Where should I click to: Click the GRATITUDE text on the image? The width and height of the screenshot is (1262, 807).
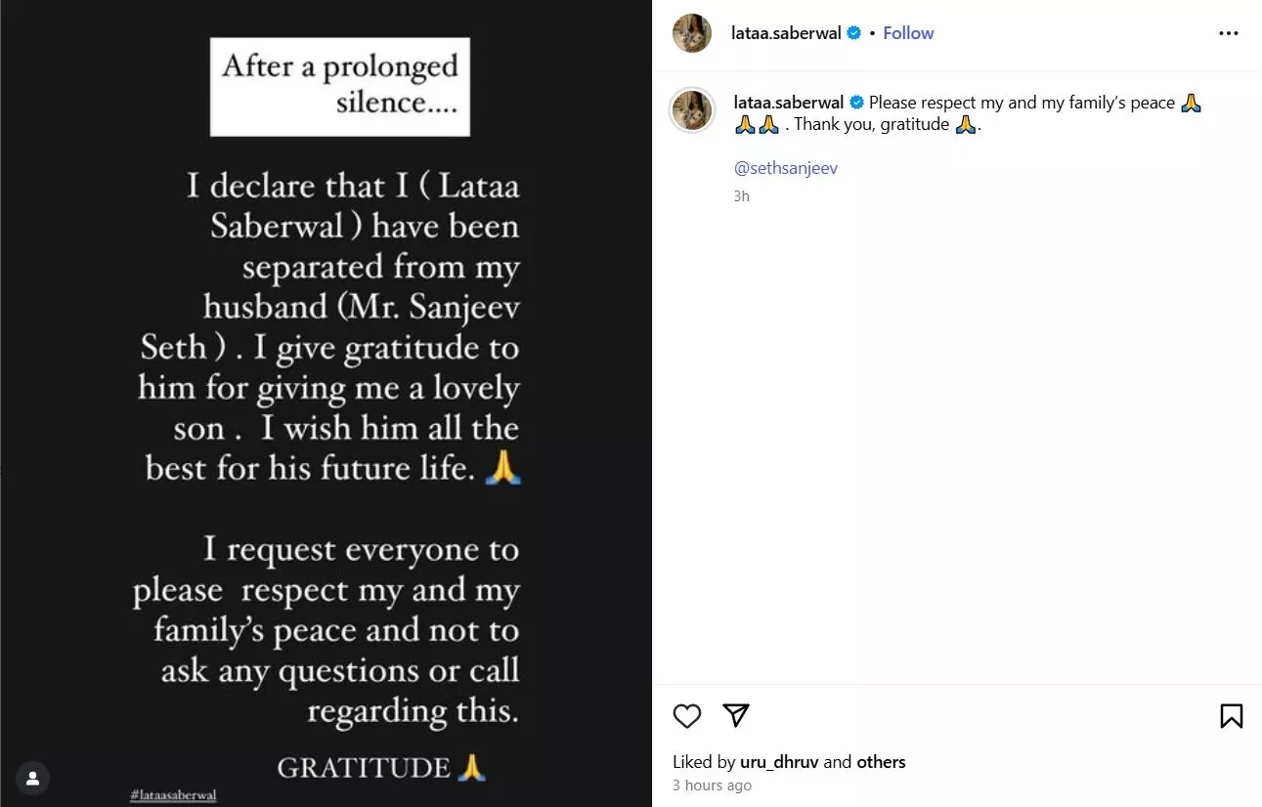pyautogui.click(x=364, y=768)
